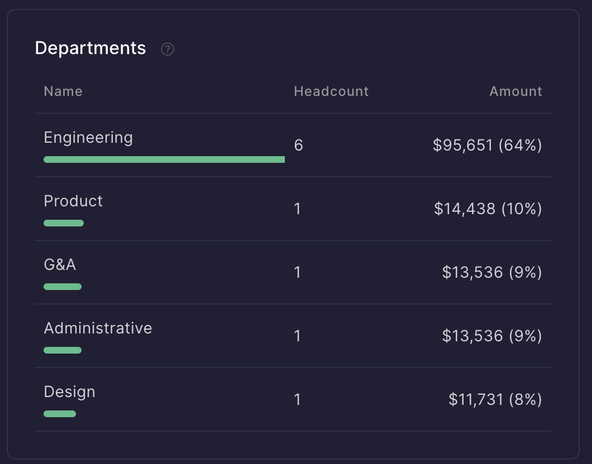Screen dimensions: 592x464
Task: Select the G&A department name
Action: coord(60,265)
